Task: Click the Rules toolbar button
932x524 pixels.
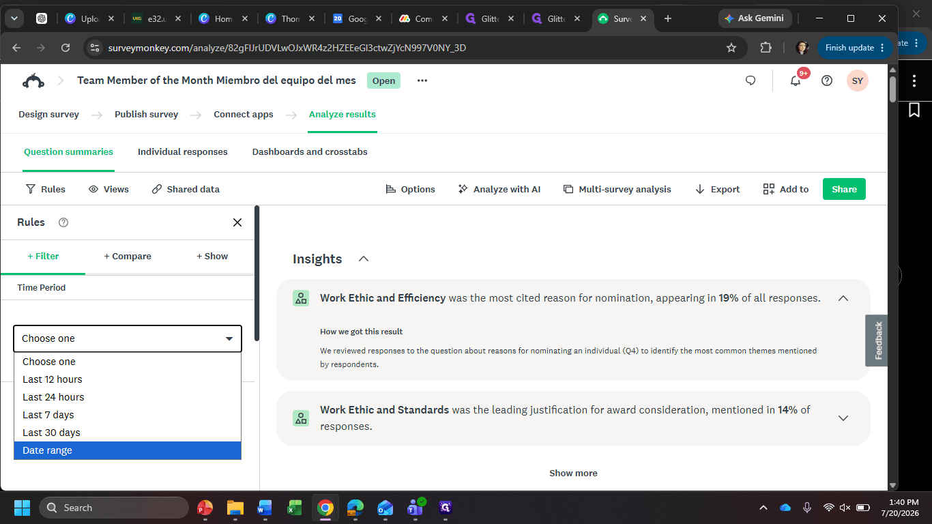Action: tap(45, 189)
